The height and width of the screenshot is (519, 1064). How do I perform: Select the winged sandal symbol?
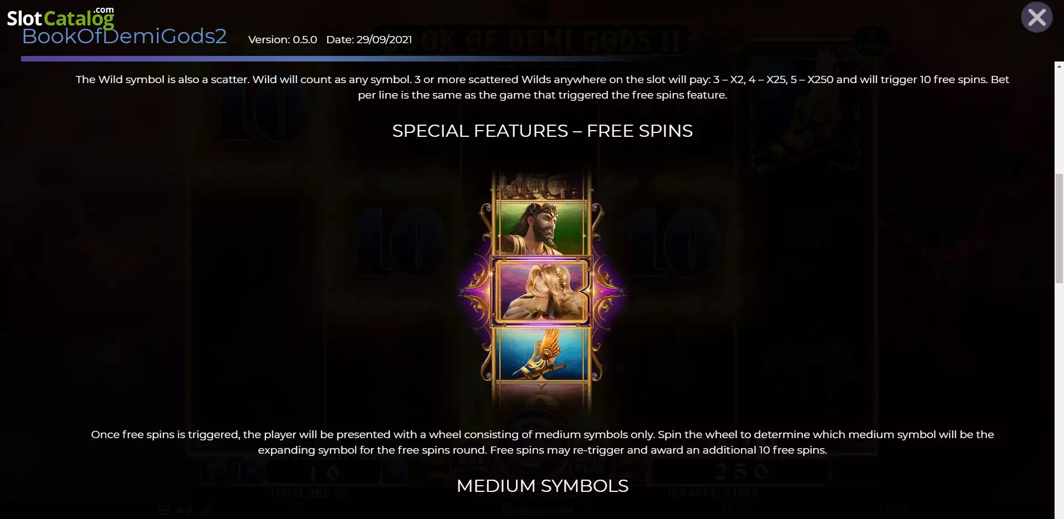pyautogui.click(x=542, y=353)
